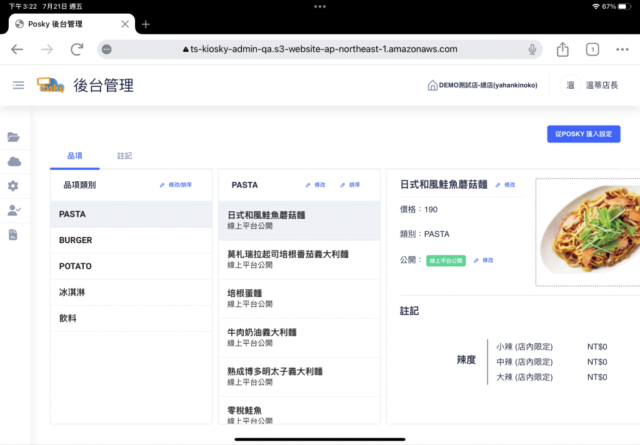The height and width of the screenshot is (445, 640).
Task: Click the 中辣 (店內限定) option
Action: click(524, 362)
